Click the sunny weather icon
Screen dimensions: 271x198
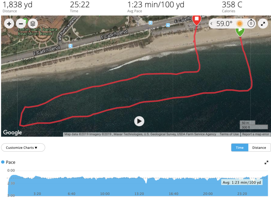coord(240,24)
